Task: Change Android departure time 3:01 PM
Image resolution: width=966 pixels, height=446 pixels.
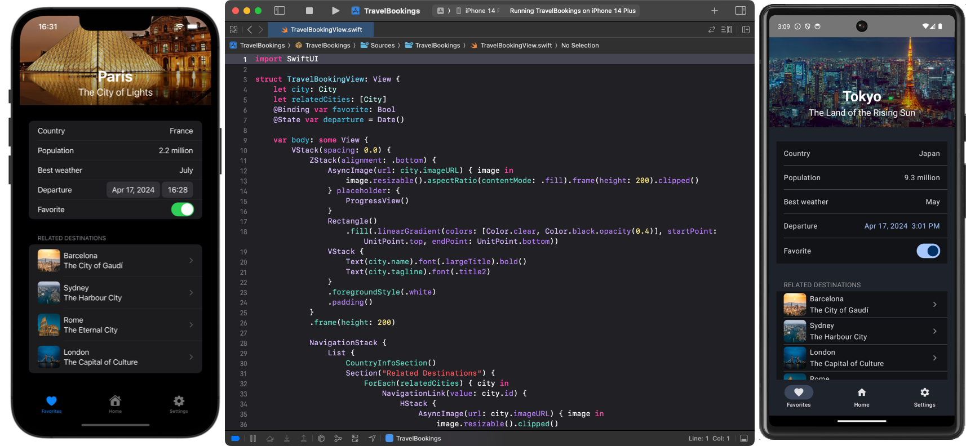Action: click(x=925, y=226)
